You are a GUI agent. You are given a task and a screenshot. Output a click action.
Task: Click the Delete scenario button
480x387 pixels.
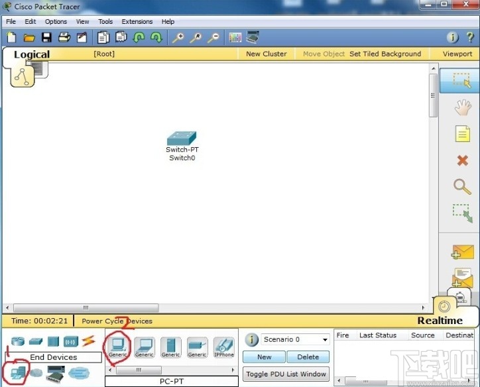tap(308, 357)
